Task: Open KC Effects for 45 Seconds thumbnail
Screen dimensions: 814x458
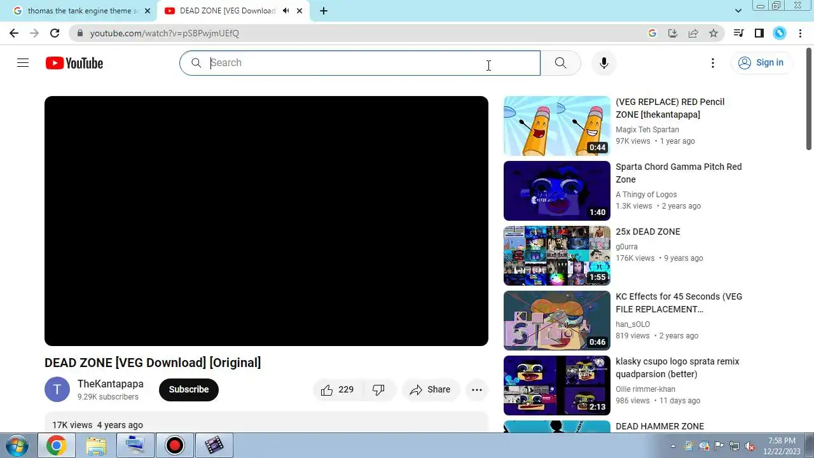Action: (557, 321)
